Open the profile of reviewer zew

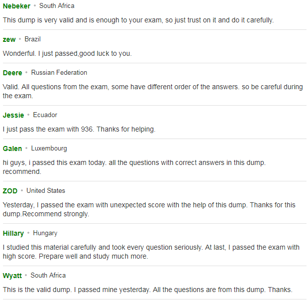pos(9,39)
